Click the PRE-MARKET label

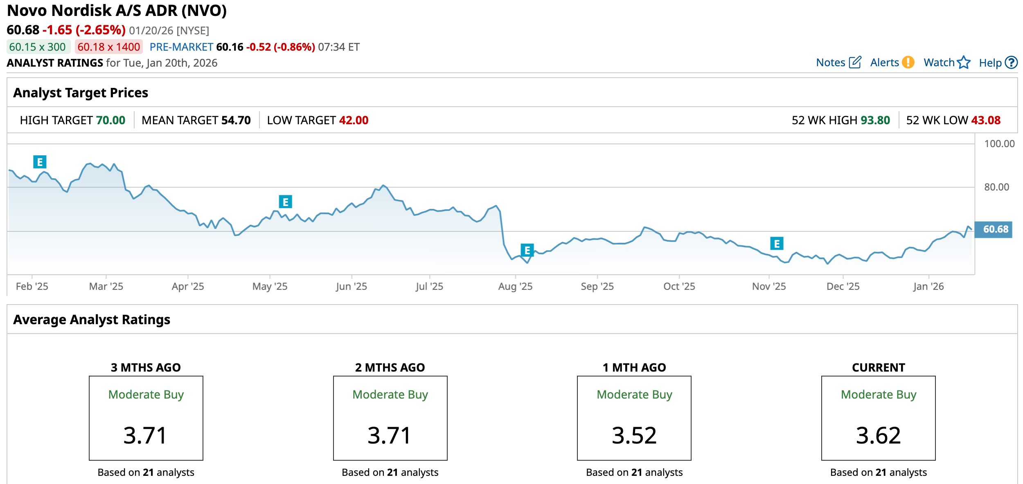click(x=181, y=47)
